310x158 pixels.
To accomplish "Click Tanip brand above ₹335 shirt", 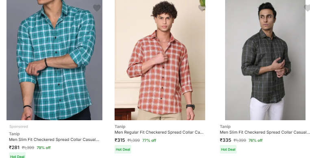I will click(225, 127).
